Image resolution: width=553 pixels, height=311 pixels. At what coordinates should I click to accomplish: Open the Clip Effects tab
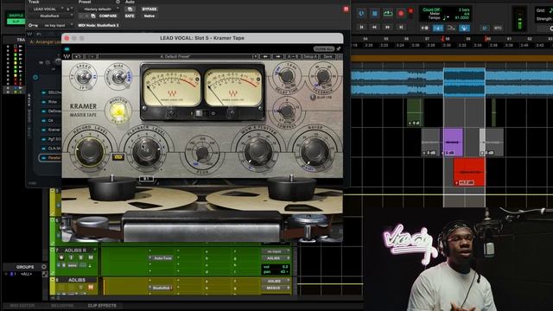pos(102,306)
